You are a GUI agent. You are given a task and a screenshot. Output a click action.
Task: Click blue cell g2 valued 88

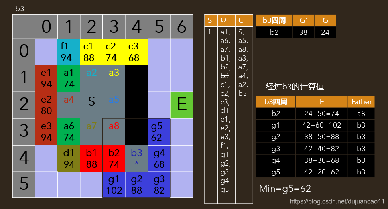[x=136, y=185]
